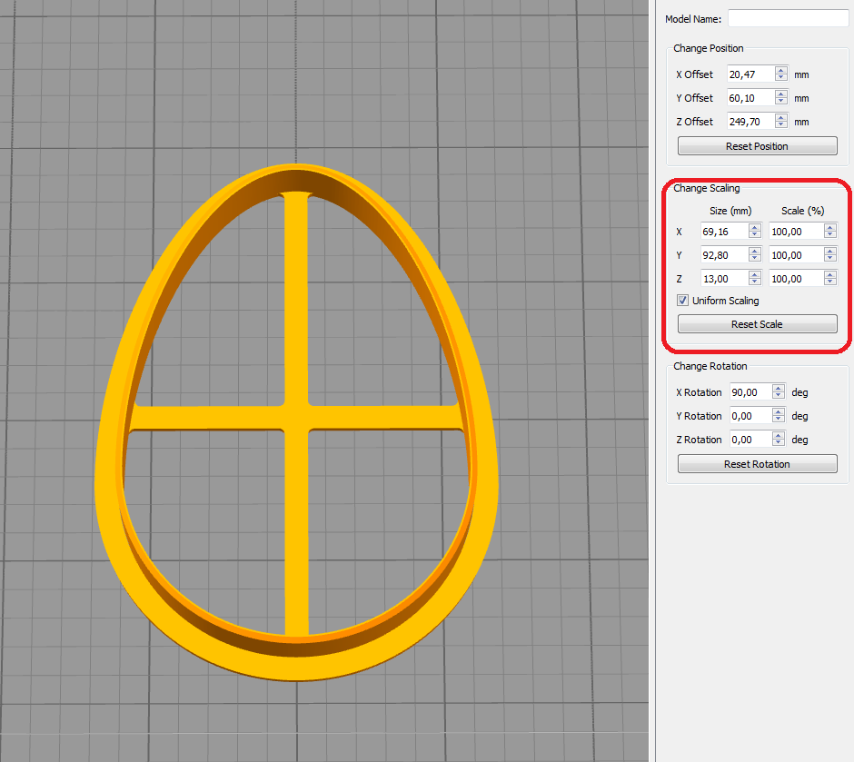Decrease Y Rotation with down arrow
This screenshot has height=762, width=854.
[x=779, y=420]
